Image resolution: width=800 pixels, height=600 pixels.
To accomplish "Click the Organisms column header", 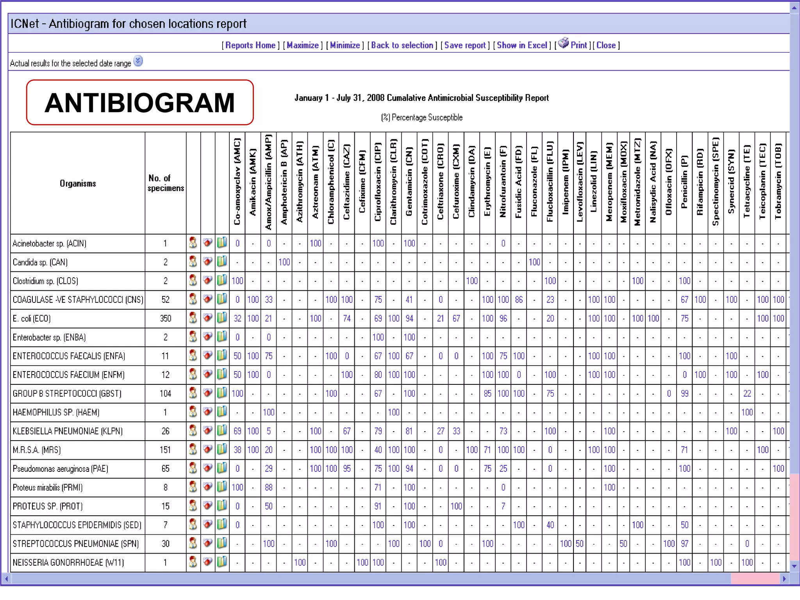I will pyautogui.click(x=78, y=183).
